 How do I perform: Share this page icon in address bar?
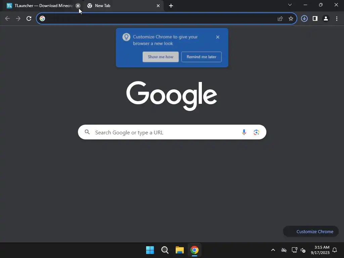click(280, 19)
